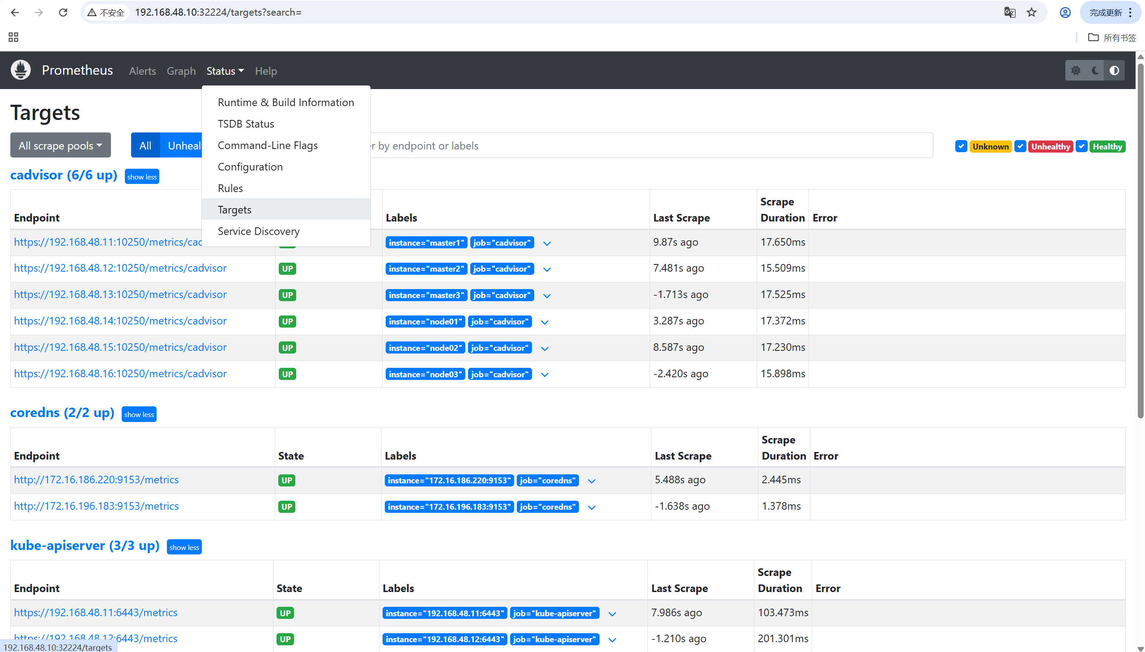Open the cadvisor (6/6 up) heading link
The image size is (1145, 652).
pyautogui.click(x=64, y=175)
